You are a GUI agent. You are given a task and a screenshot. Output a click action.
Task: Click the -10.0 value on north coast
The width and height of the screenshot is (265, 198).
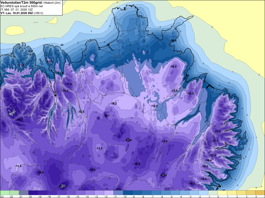pos(173,41)
